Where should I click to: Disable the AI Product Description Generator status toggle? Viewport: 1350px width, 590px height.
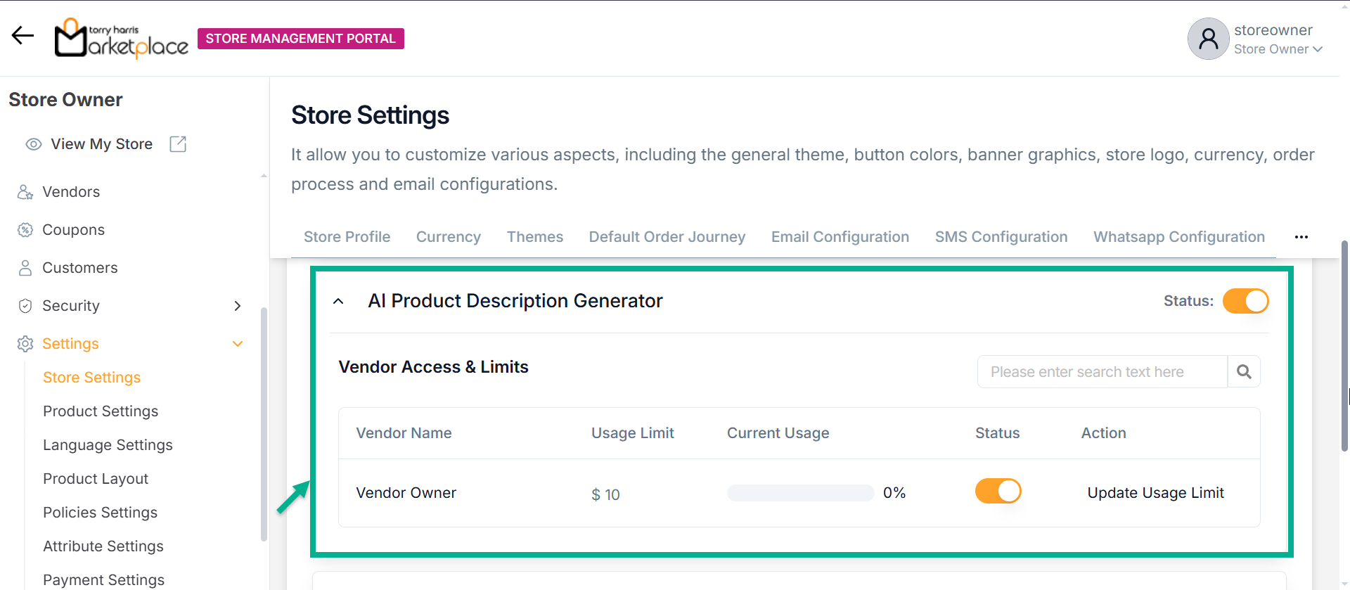click(x=1245, y=301)
